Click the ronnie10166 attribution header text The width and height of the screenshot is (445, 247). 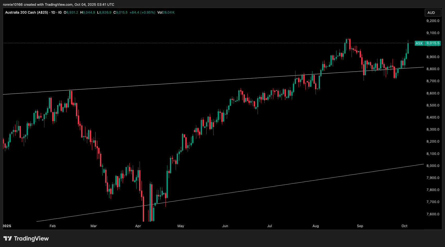coord(58,4)
